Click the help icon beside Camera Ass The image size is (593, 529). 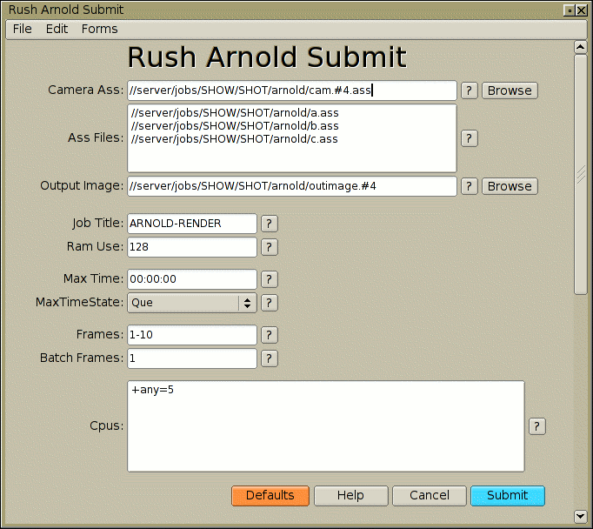click(469, 90)
